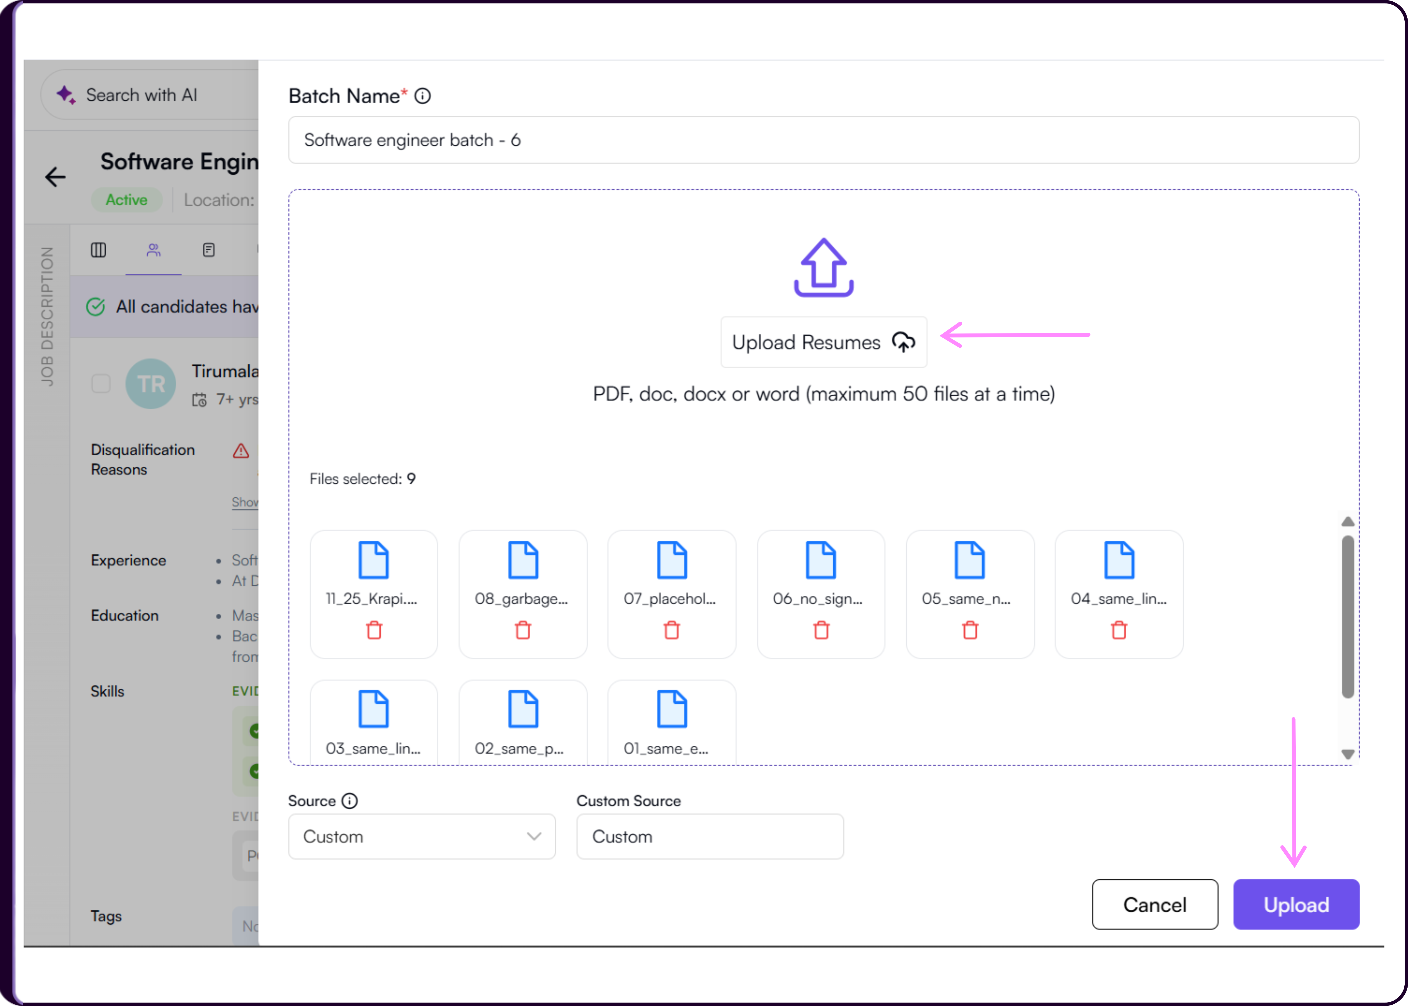Click the PDF, doc, docx format hint text

pos(824,395)
